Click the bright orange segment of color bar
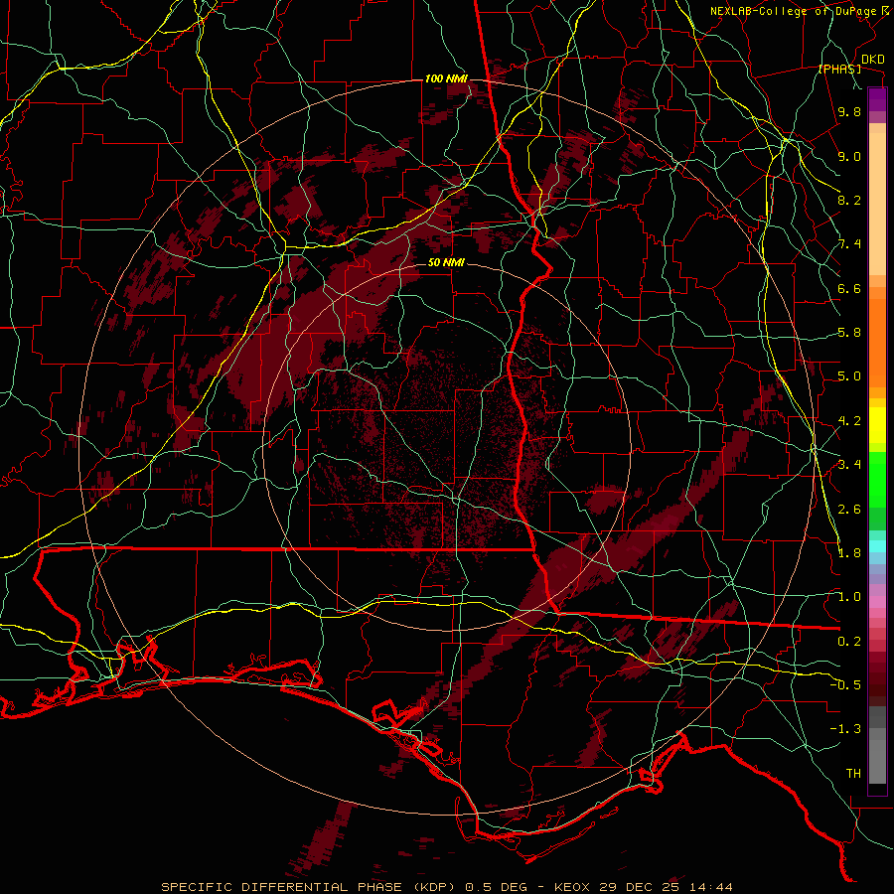 (877, 343)
